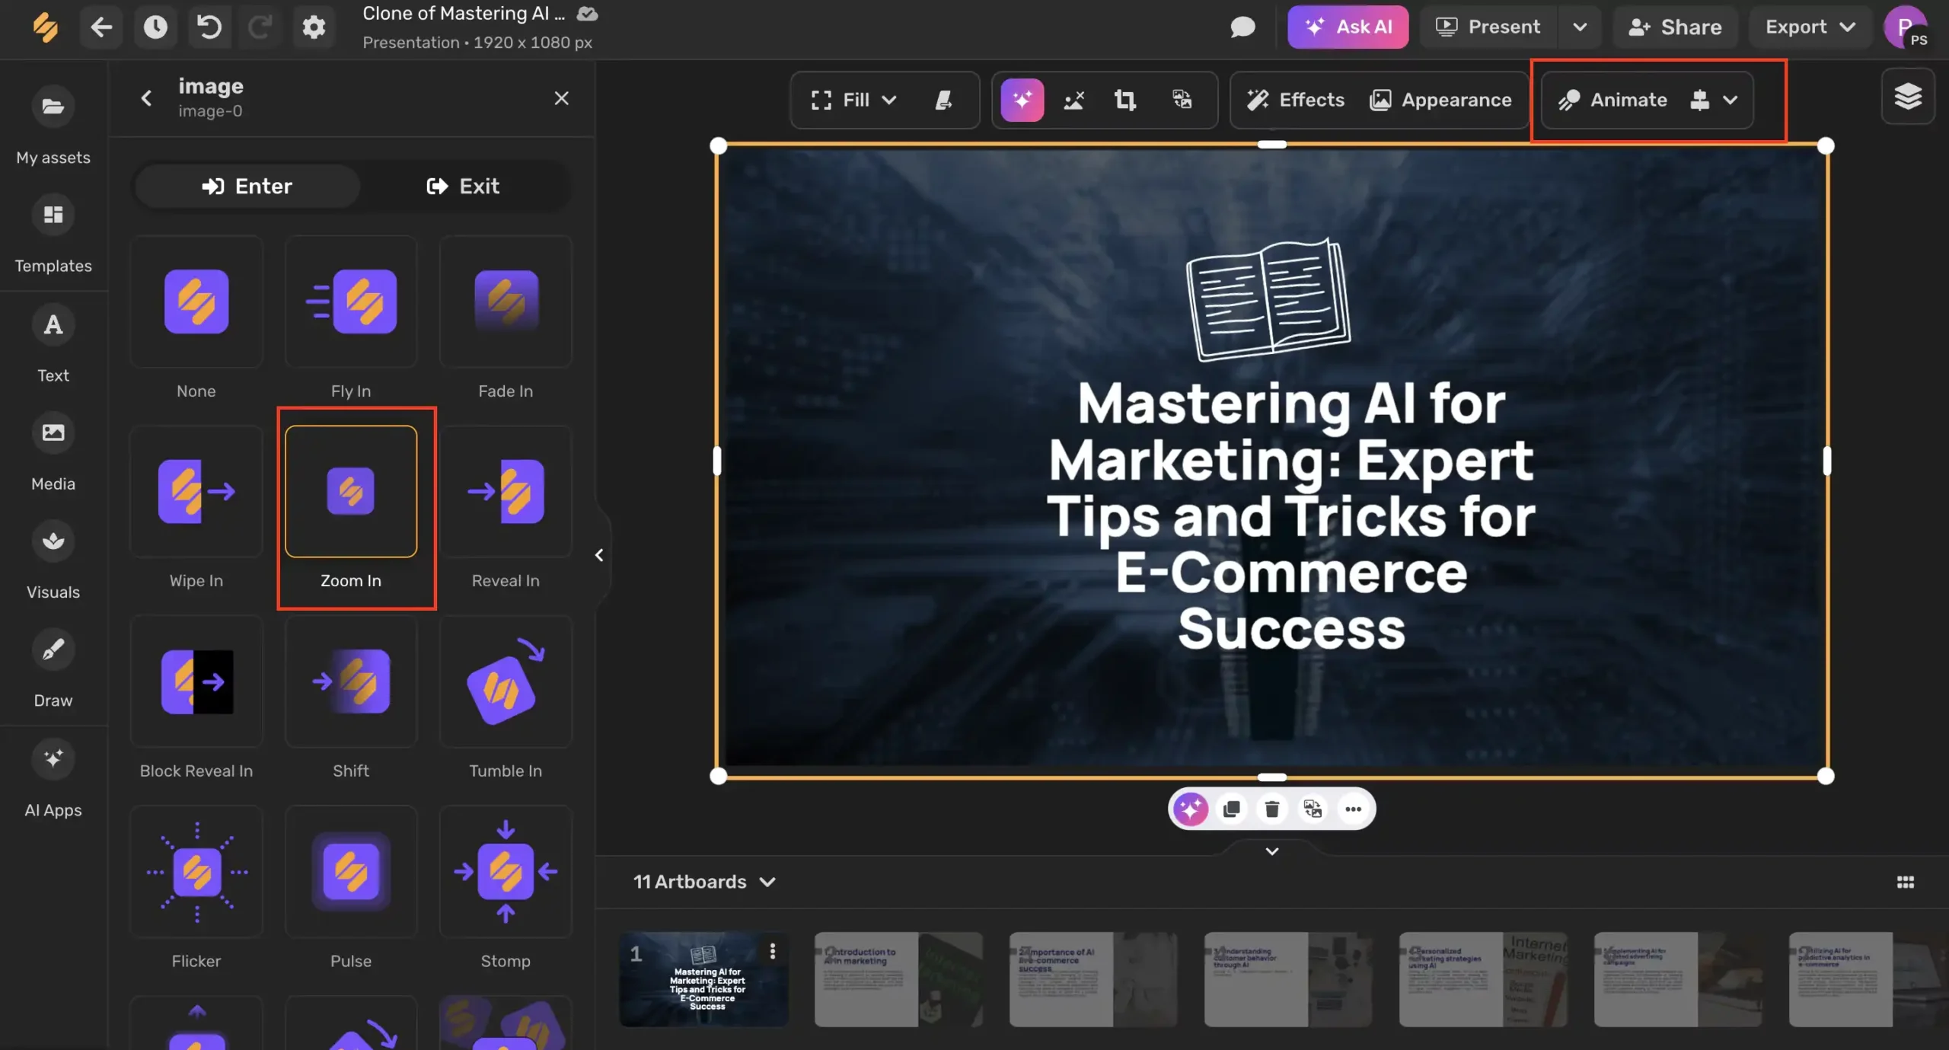1949x1050 pixels.
Task: Close the image animation panel
Action: pos(561,98)
